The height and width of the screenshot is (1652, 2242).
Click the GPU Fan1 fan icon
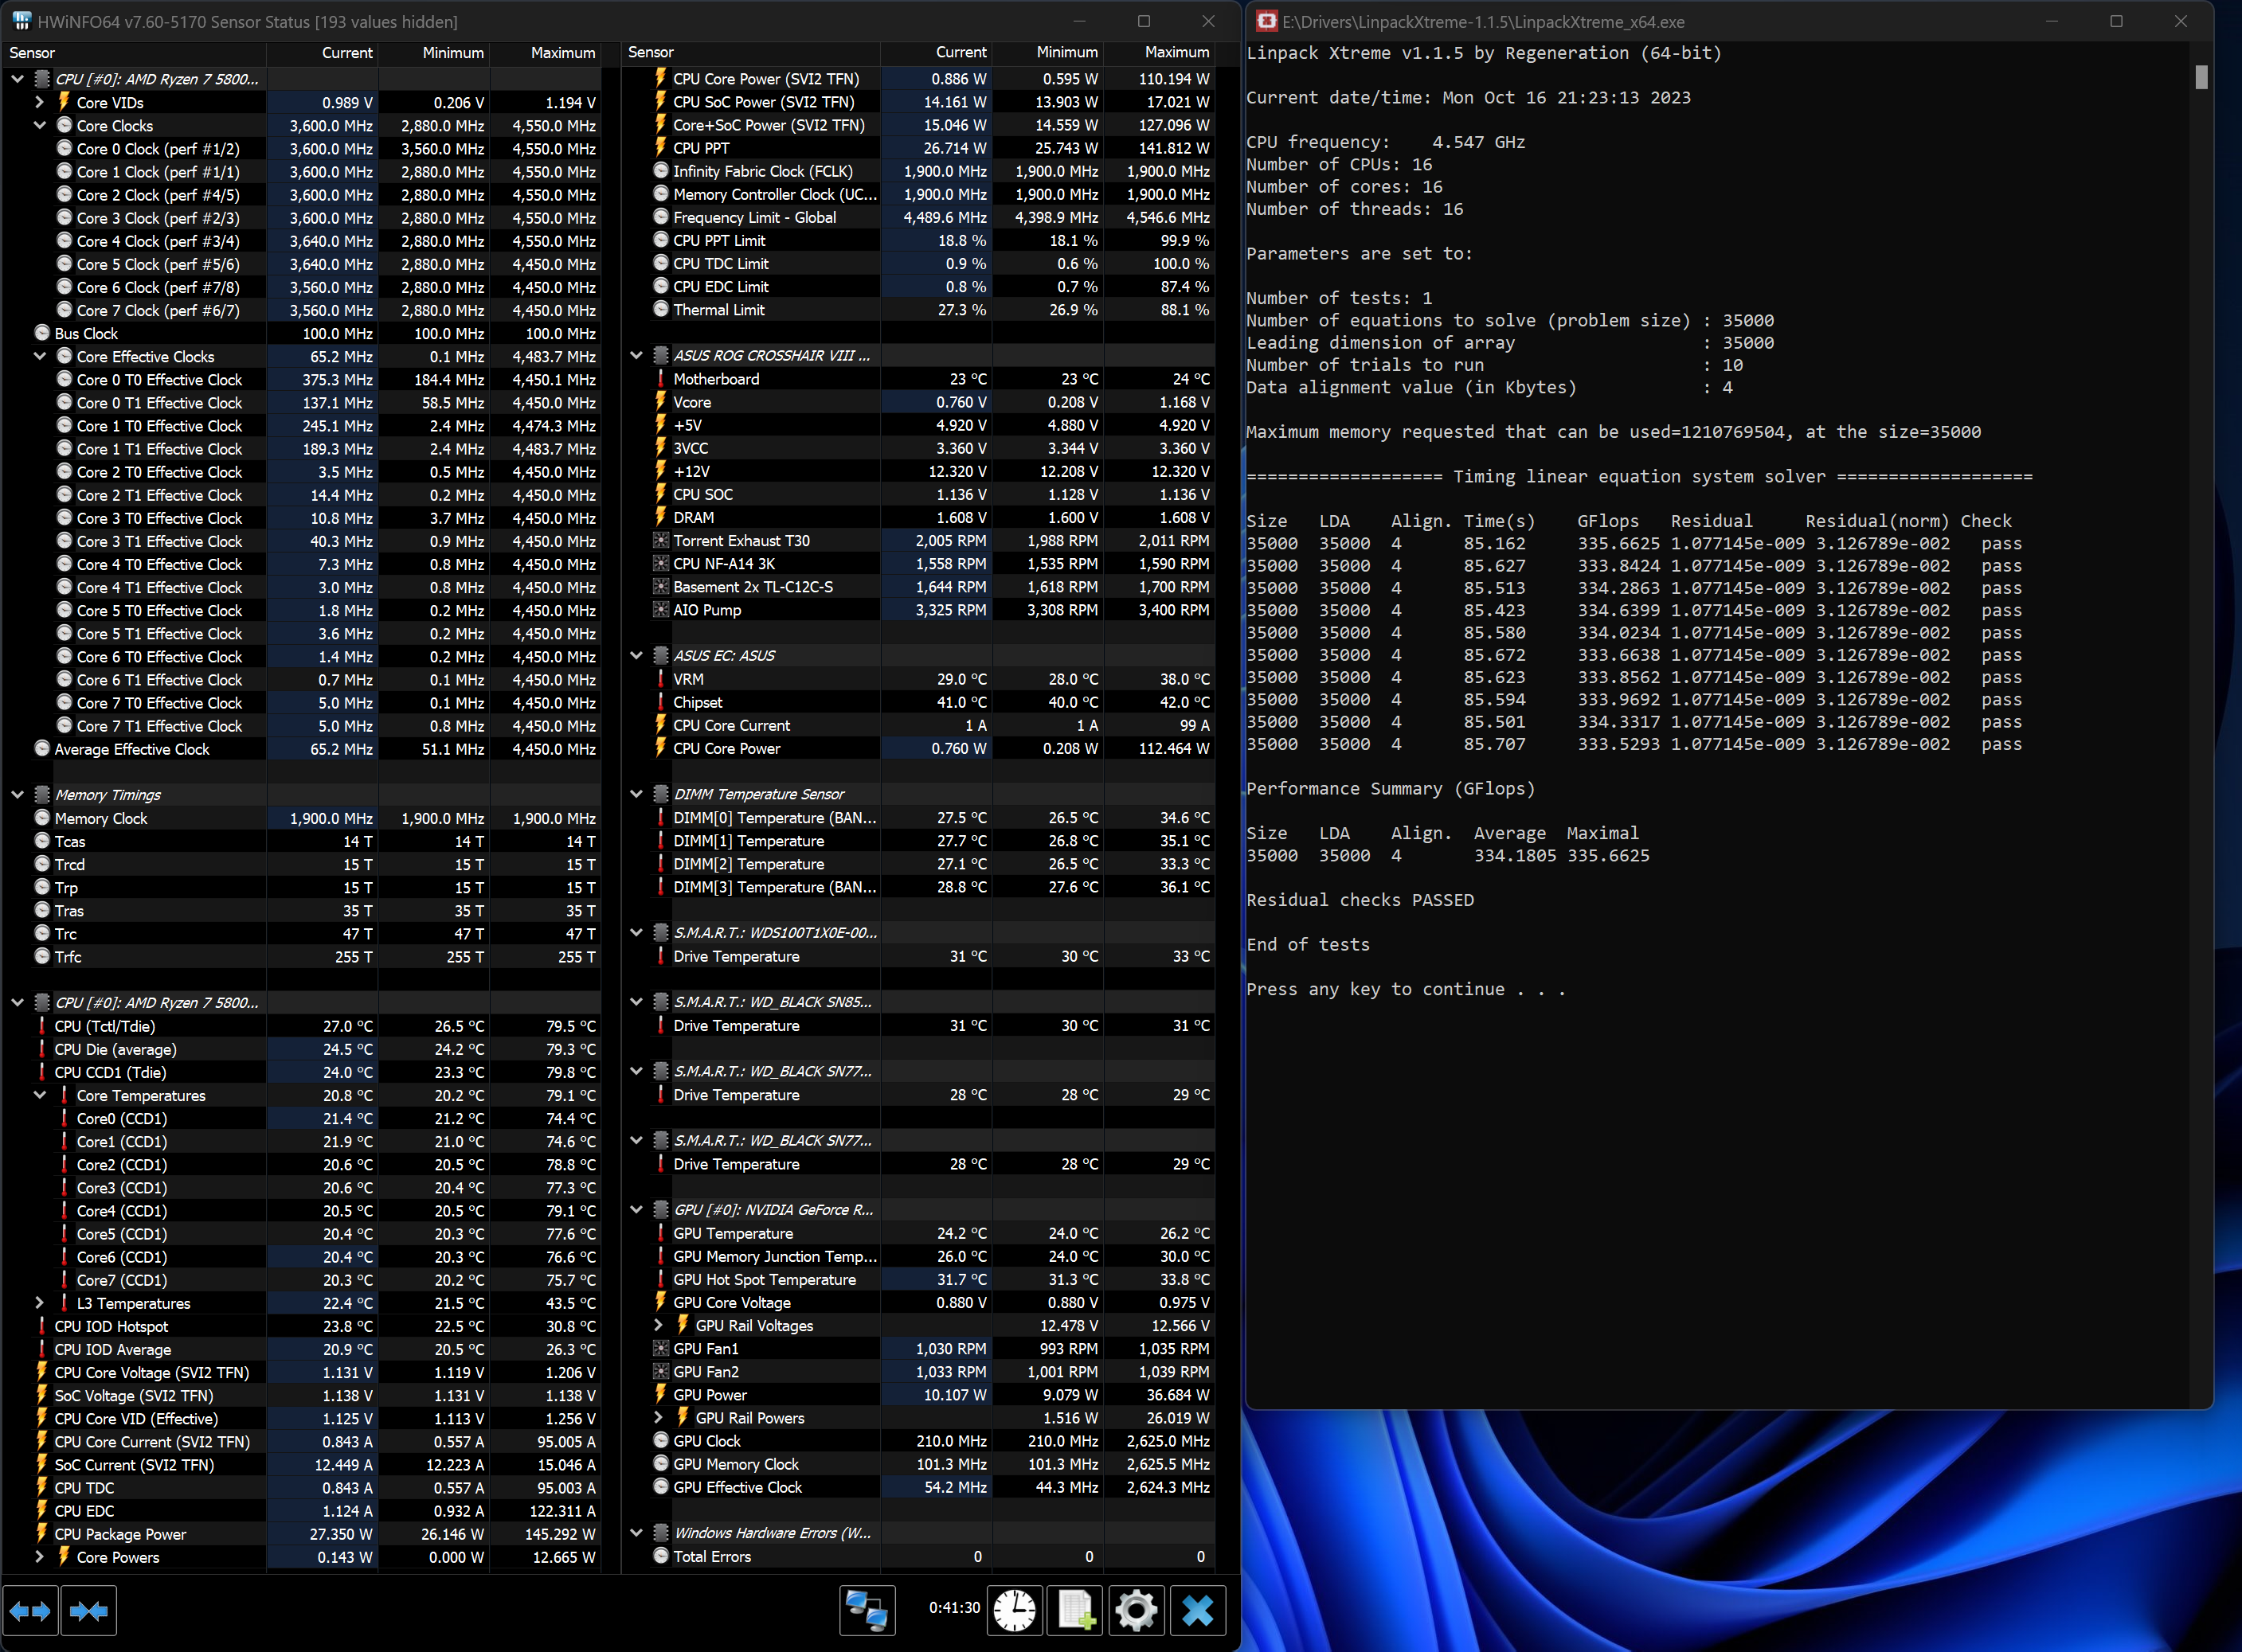pyautogui.click(x=660, y=1348)
